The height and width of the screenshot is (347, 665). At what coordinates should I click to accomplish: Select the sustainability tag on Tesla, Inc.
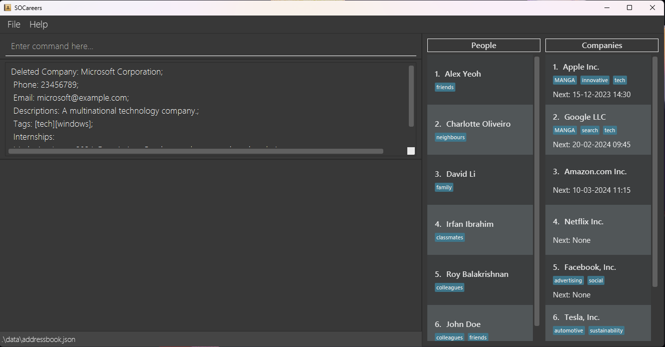click(606, 330)
